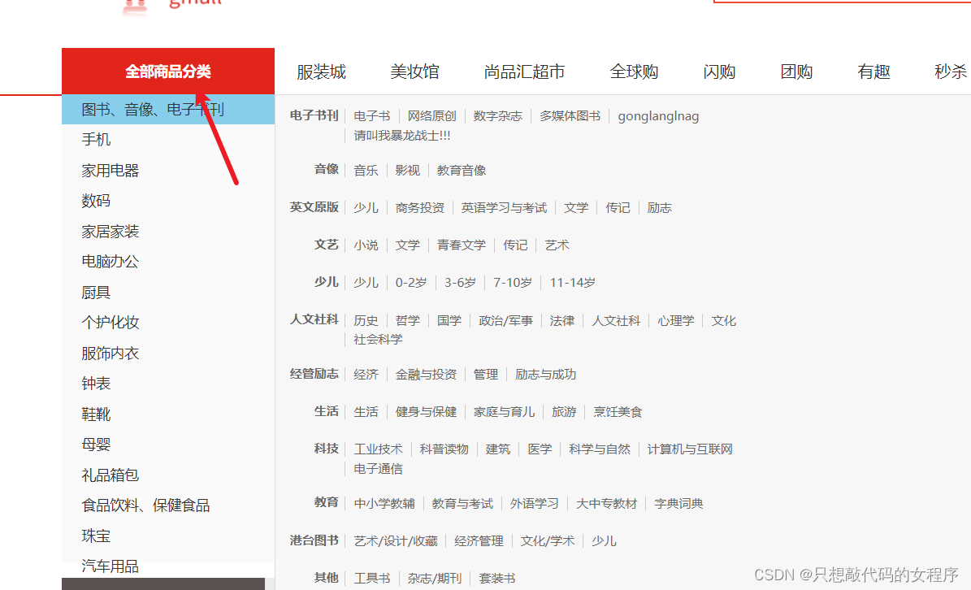The width and height of the screenshot is (971, 590).
Task: Click the 计算机与互联网 link
Action: click(x=690, y=449)
